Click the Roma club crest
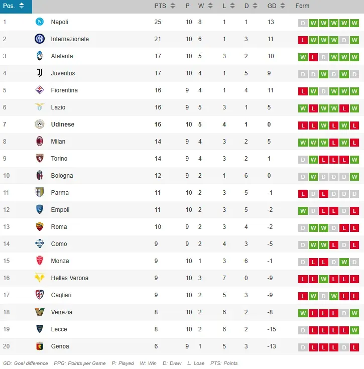 39,227
